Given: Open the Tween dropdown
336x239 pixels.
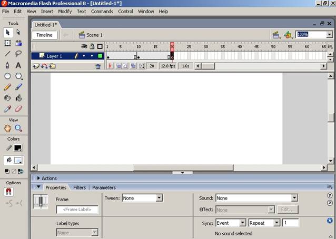Looking at the screenshot, I should (159, 198).
